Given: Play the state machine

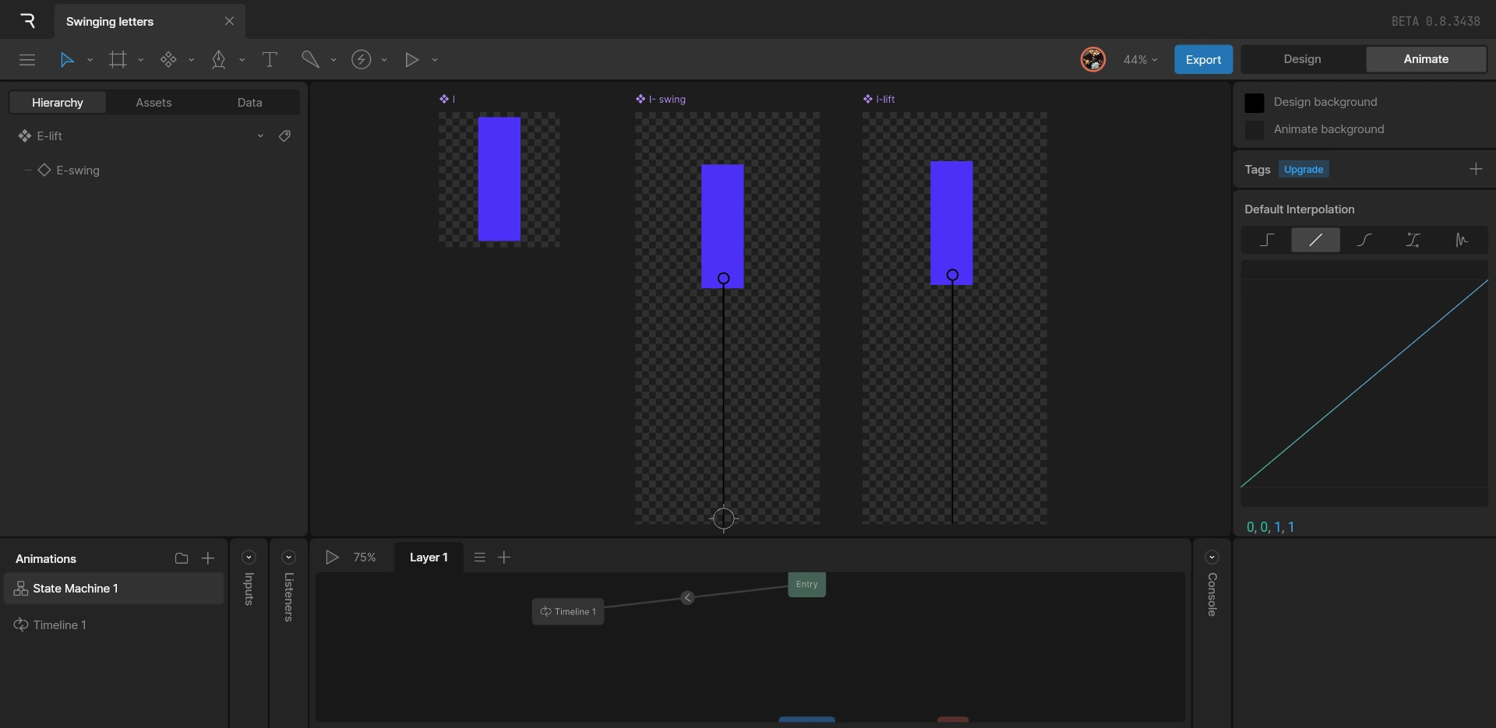Looking at the screenshot, I should pos(332,557).
